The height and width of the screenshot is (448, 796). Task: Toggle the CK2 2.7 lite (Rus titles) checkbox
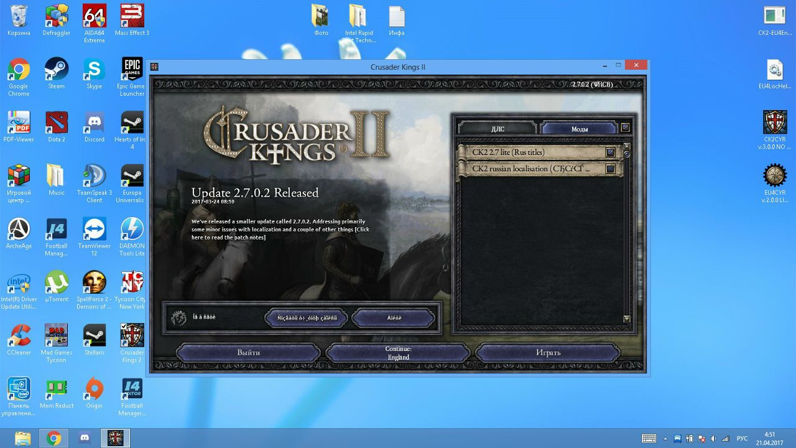610,152
